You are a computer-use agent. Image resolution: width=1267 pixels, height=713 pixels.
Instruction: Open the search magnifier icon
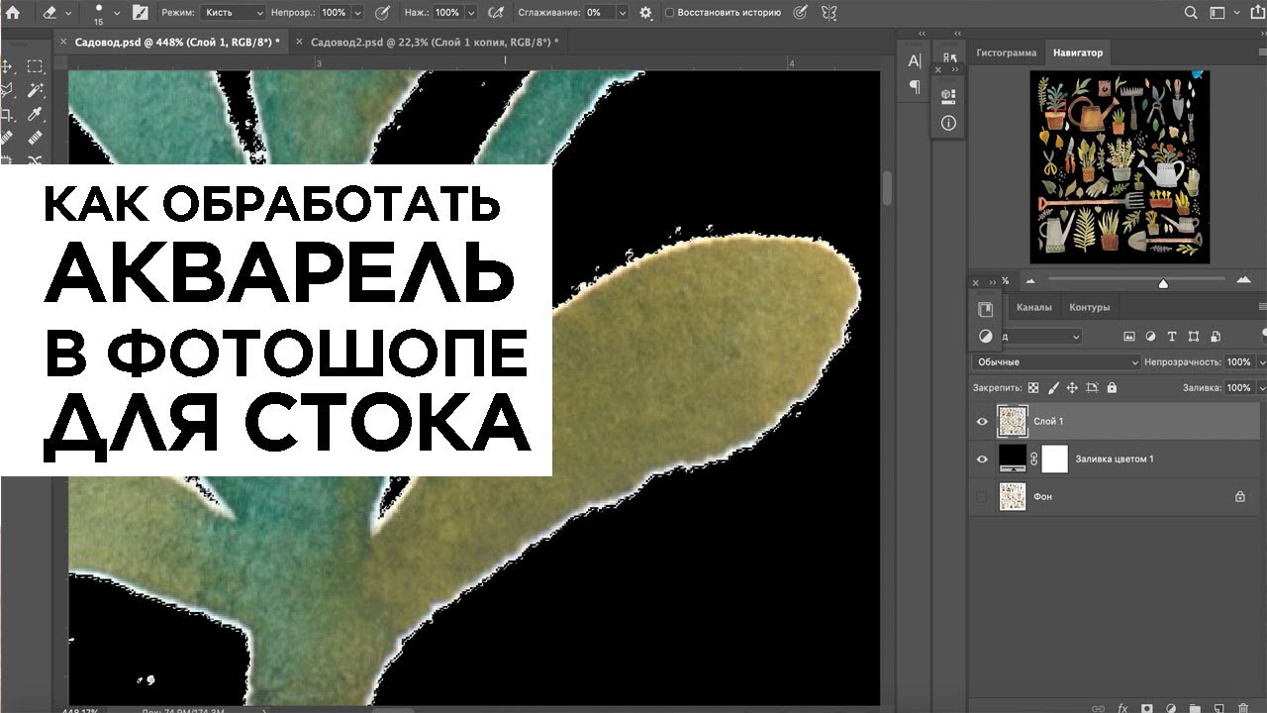(x=1191, y=13)
